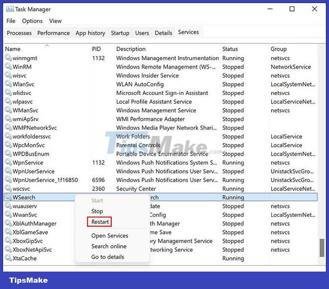
Task: Click the WPDBusEnum service gear icon
Action: tap(8, 154)
